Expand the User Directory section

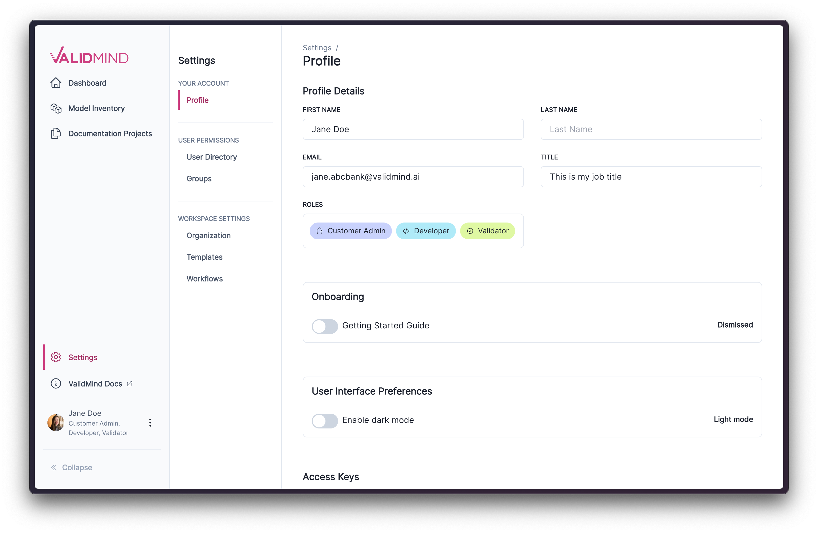212,157
